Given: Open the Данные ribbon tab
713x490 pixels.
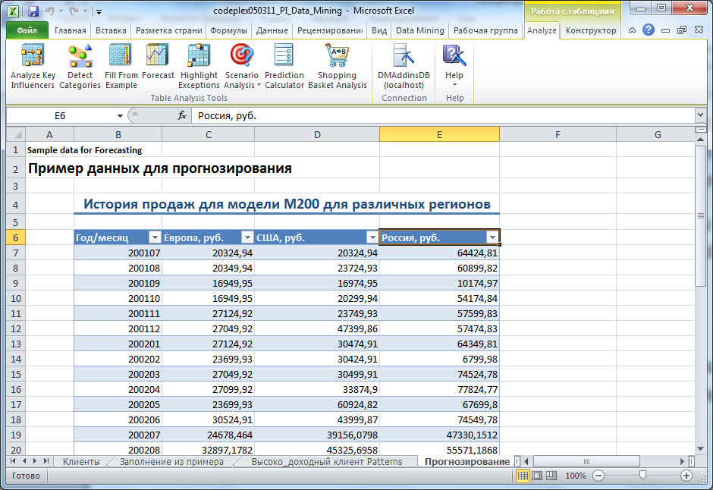Looking at the screenshot, I should [272, 30].
